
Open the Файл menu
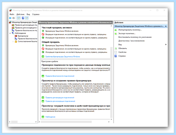tap(12, 14)
